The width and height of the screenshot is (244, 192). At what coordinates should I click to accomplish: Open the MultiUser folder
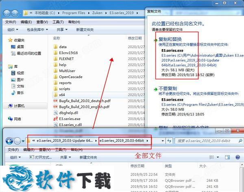[64, 71]
